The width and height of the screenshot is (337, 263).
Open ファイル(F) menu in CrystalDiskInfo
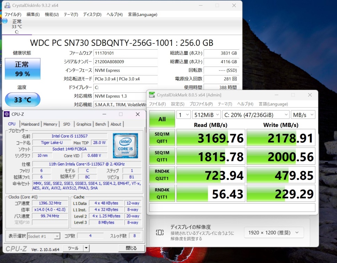pyautogui.click(x=13, y=14)
